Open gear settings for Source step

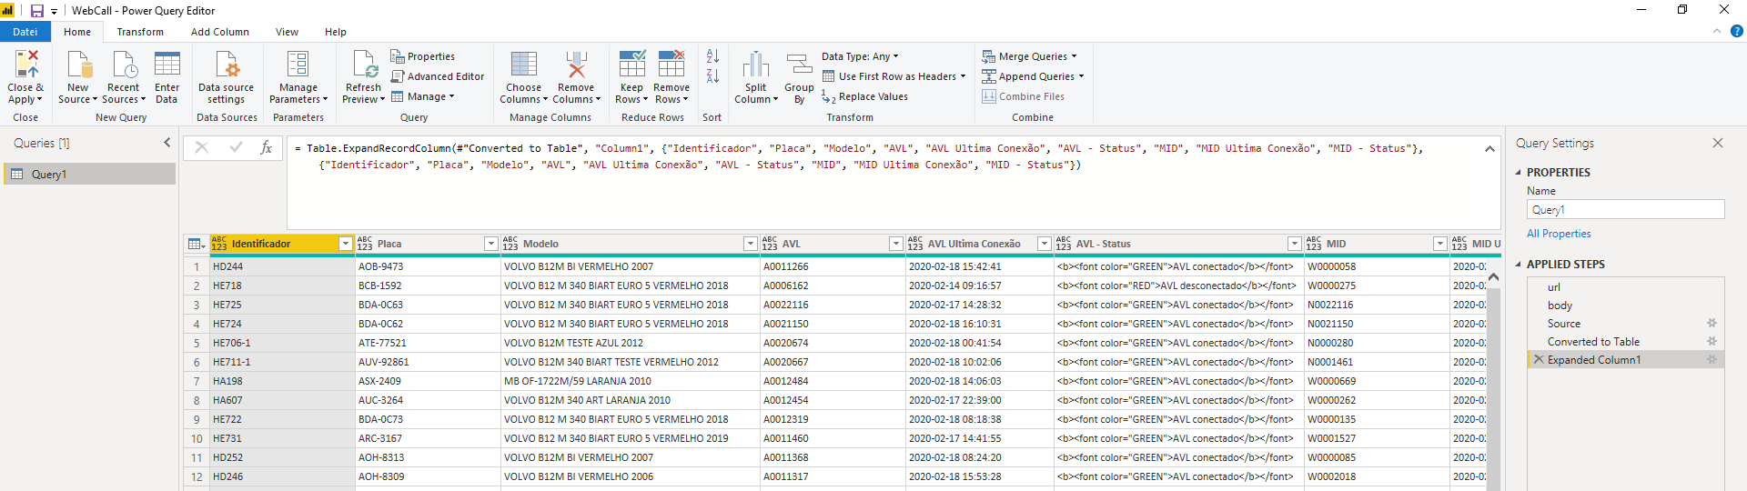[1712, 324]
